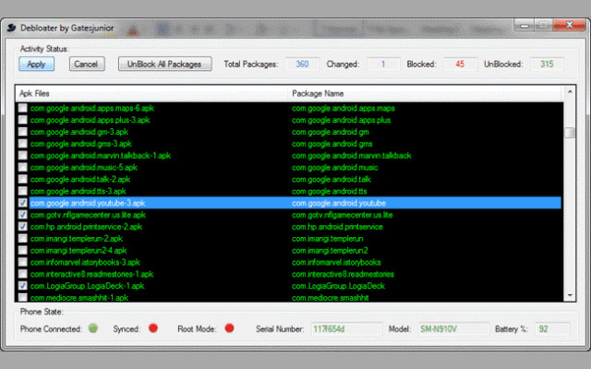Click the UnBlocked count field
The width and height of the screenshot is (591, 369).
tap(547, 64)
